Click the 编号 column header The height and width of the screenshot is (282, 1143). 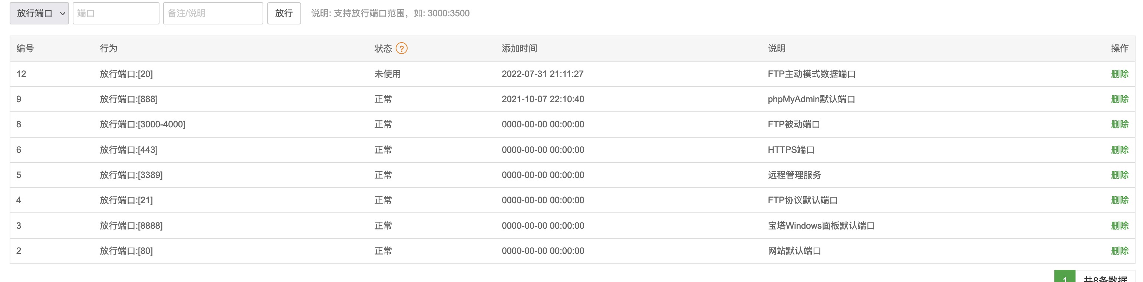[x=25, y=48]
